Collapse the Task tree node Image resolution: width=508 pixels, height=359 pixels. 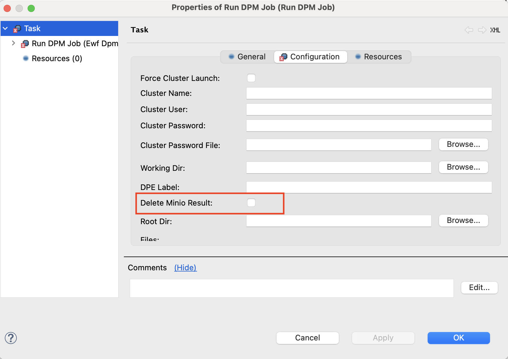(5, 28)
